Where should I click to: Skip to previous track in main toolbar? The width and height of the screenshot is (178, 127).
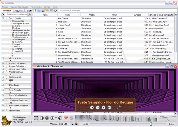pos(42,118)
